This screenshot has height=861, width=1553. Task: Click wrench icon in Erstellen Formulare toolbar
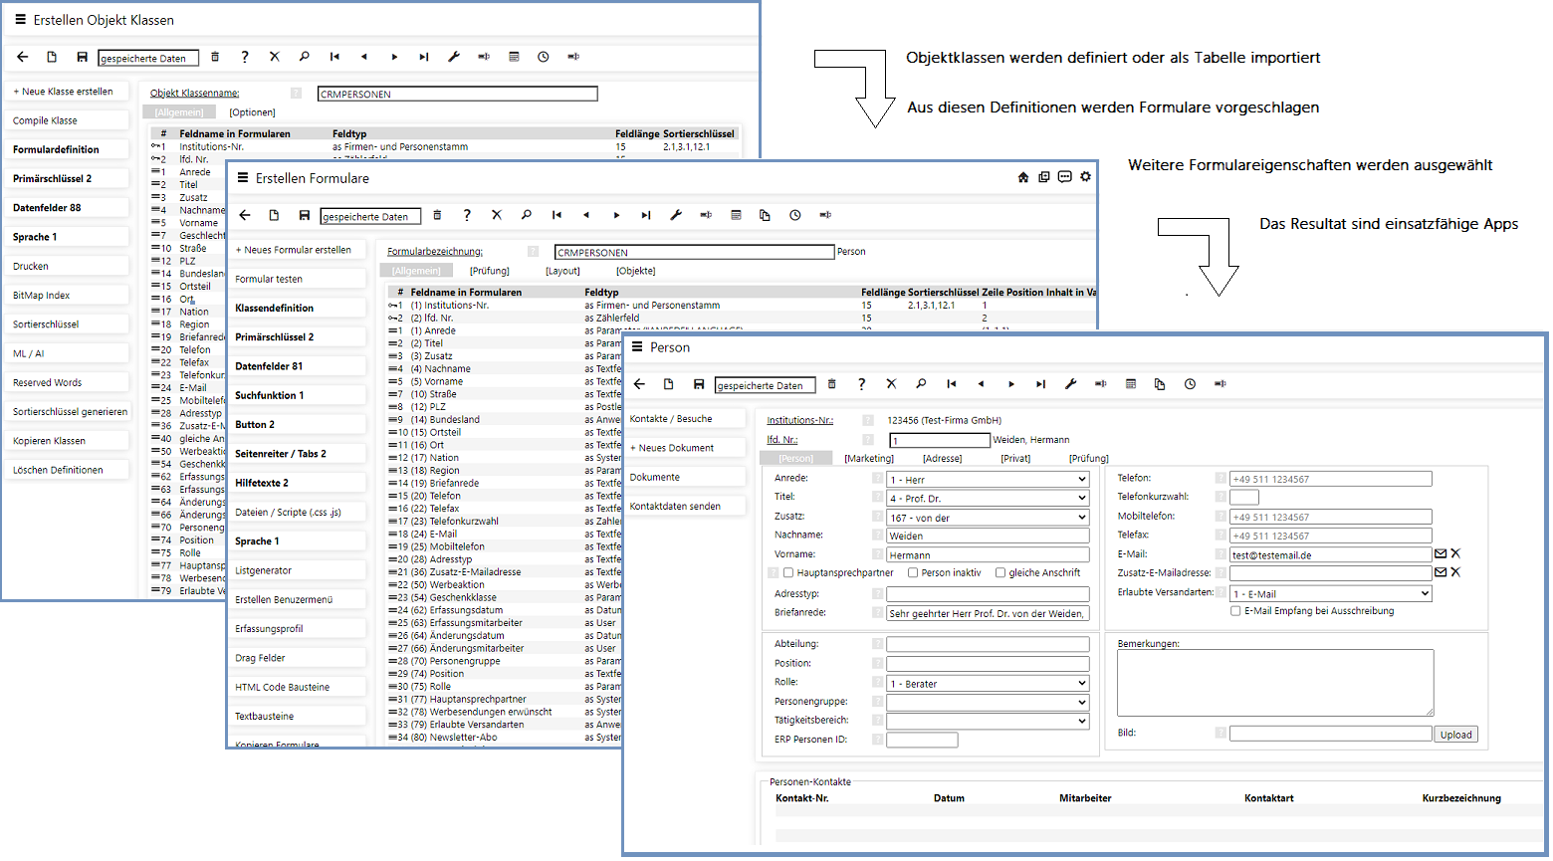point(676,215)
